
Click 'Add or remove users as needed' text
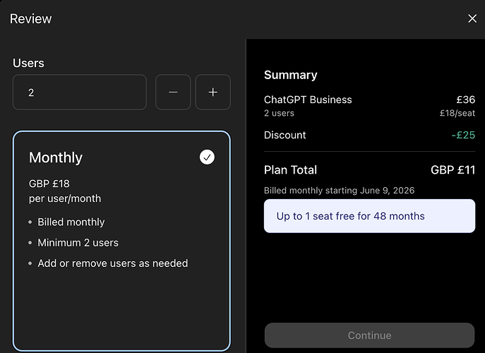pos(112,263)
